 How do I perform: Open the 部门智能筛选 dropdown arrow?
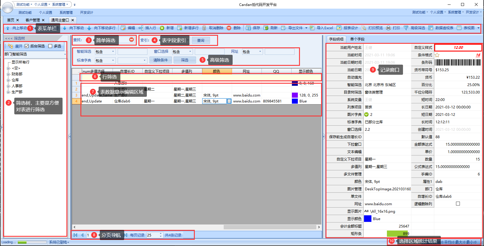point(65,55)
